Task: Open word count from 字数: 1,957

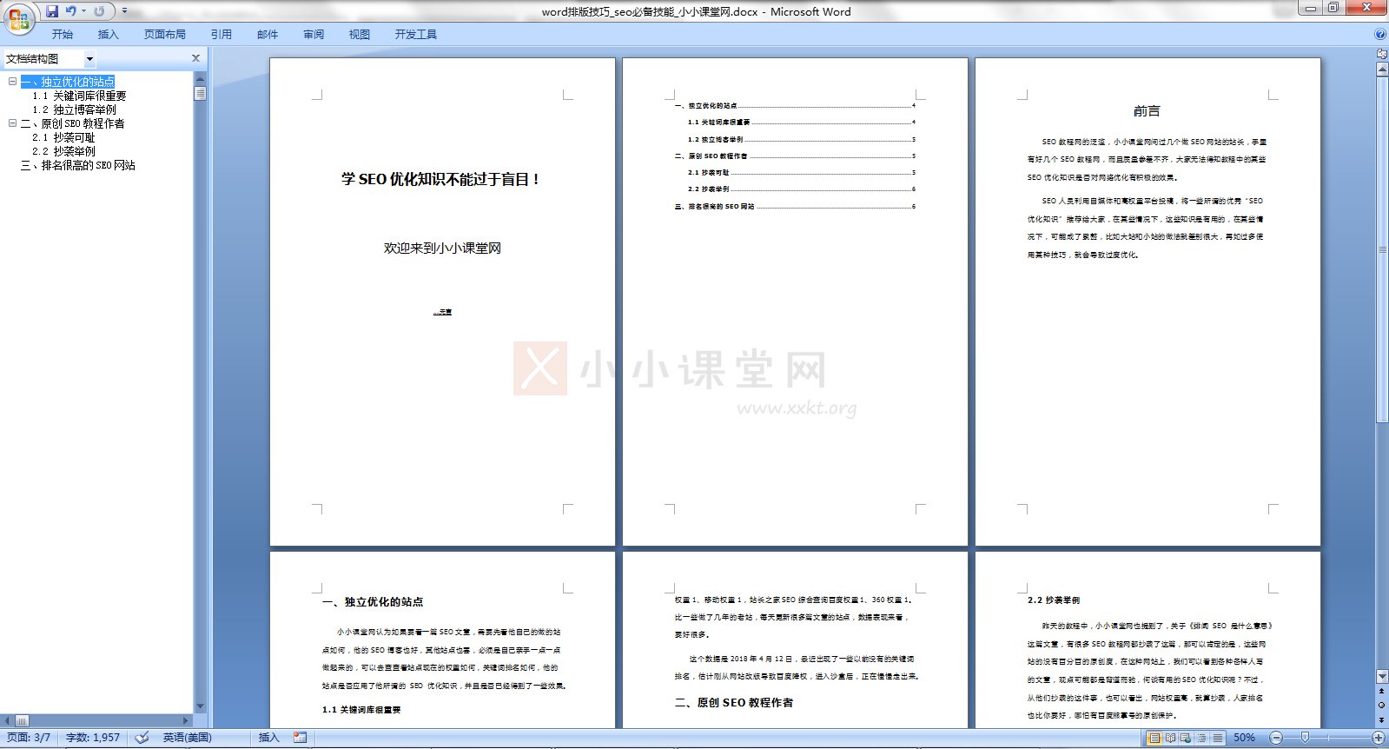Action: tap(93, 738)
